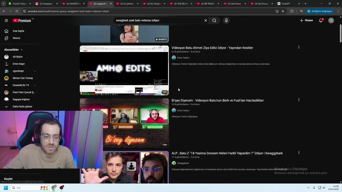The image size is (342, 192).
Task: Open the Oluştur create menu
Action: coord(306,21)
